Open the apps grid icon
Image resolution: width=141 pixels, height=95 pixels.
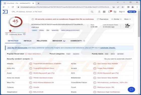point(104,12)
